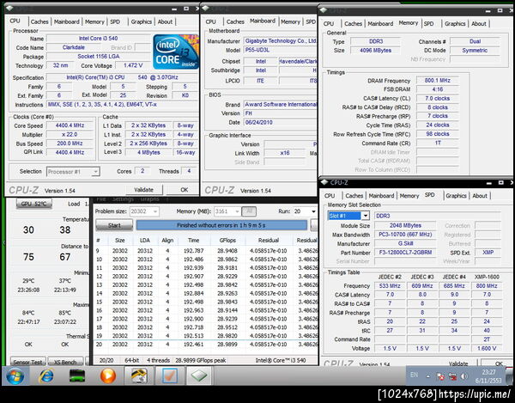Click the Start button in LinX
The image size is (515, 403).
[x=114, y=225]
